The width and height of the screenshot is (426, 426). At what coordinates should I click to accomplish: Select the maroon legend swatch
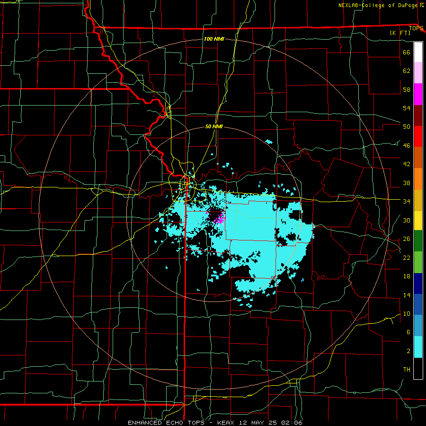point(418,115)
